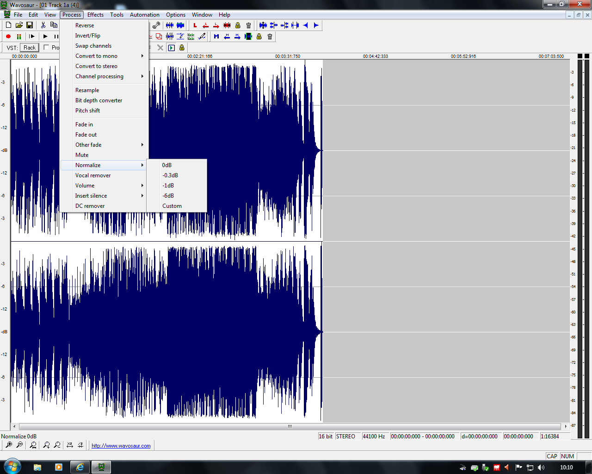This screenshot has width=592, height=474.
Task: Click the Cut scissors icon
Action: coord(43,25)
